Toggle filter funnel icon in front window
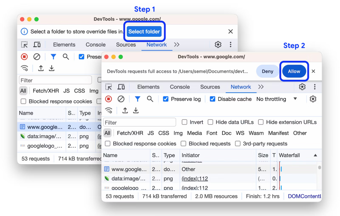The image size is (340, 216). (x=138, y=99)
